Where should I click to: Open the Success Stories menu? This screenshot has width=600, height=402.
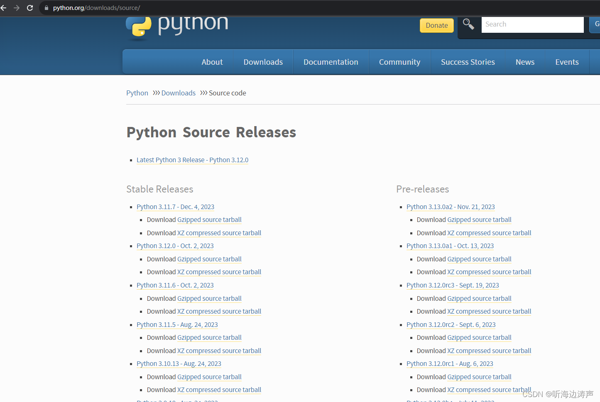point(468,62)
